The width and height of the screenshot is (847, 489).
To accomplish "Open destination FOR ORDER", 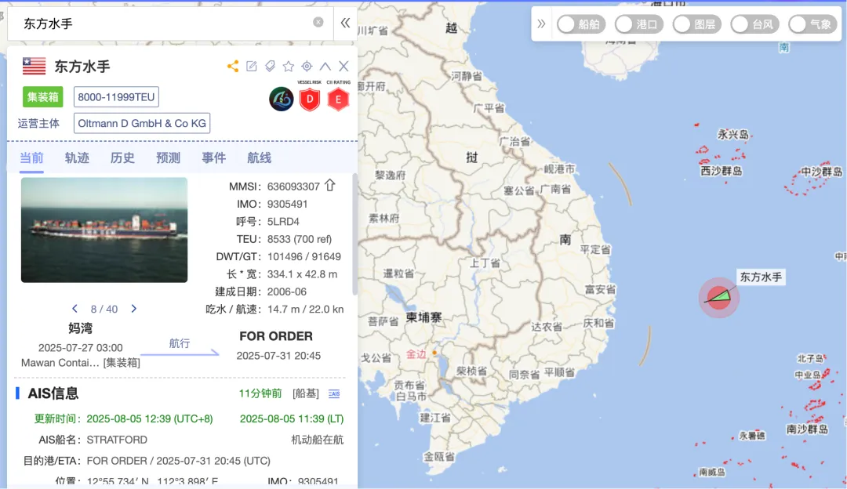I will 276,336.
